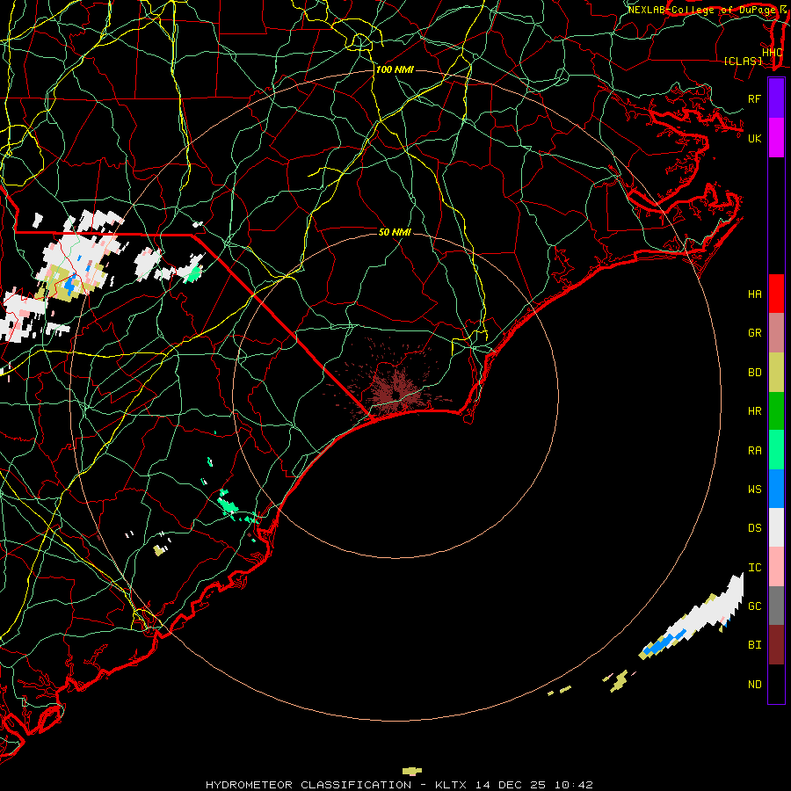Click the magenta UK legend color swatch

pos(776,138)
